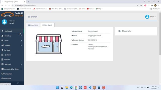
Task: Open the Maps bookmark
Action: click(99, 9)
